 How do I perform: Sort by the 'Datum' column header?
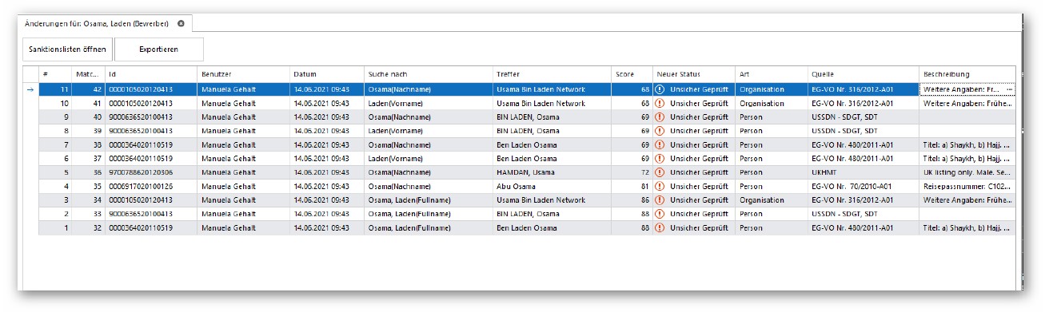pyautogui.click(x=326, y=74)
